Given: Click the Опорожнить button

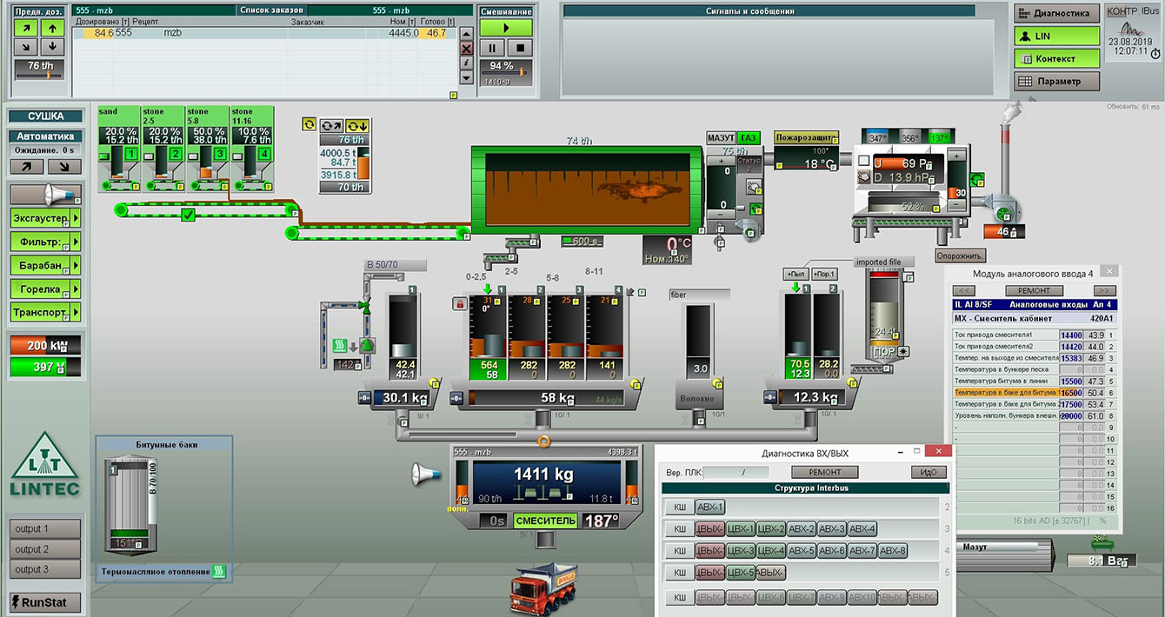Looking at the screenshot, I should pyautogui.click(x=960, y=255).
